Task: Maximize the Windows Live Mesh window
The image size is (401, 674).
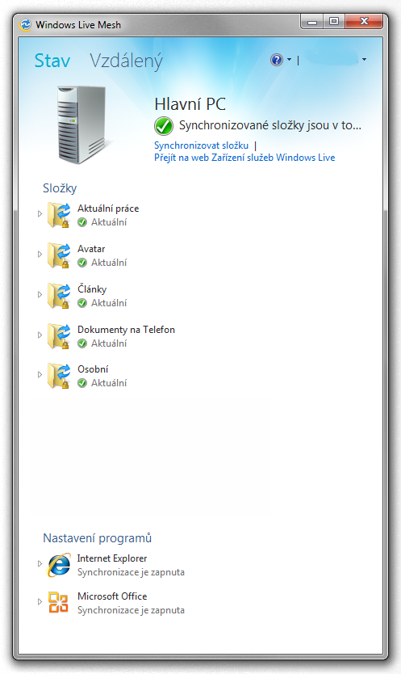Action: pos(335,22)
